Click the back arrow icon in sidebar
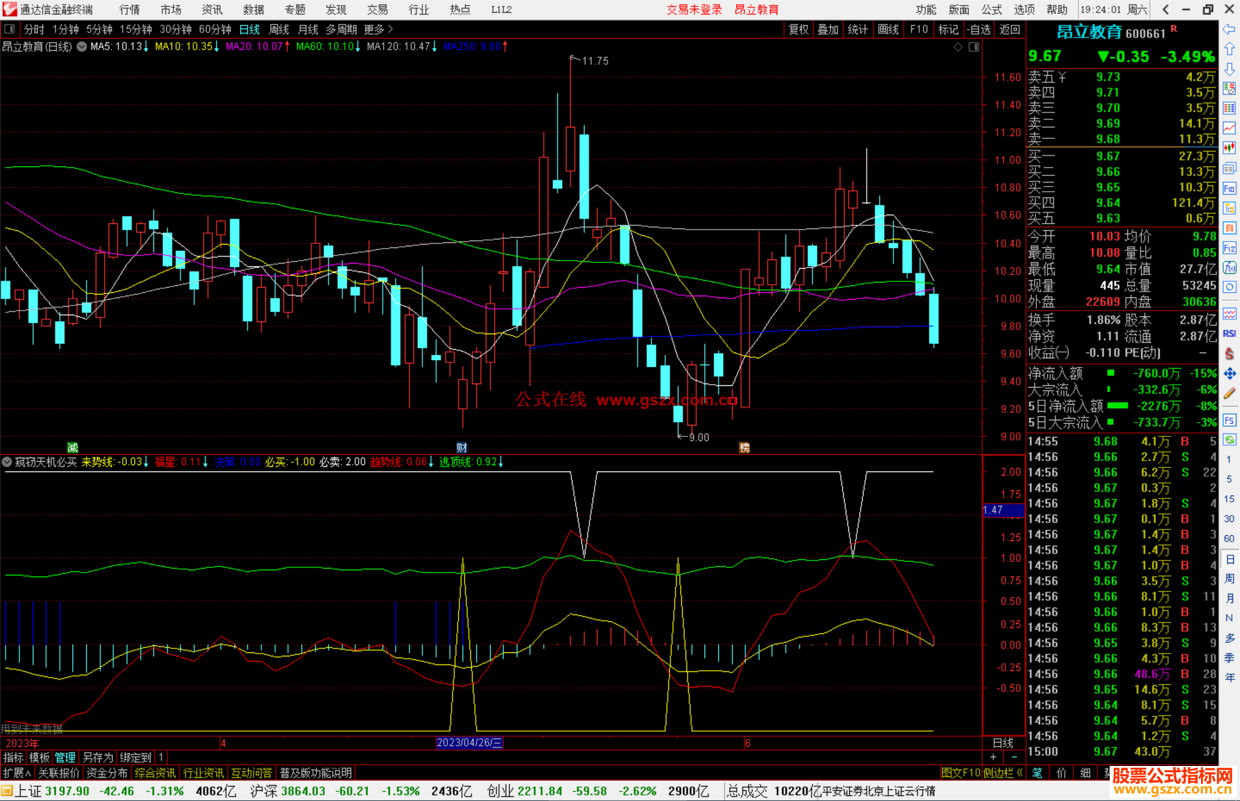Screen dimensions: 1240x801 (1229, 29)
